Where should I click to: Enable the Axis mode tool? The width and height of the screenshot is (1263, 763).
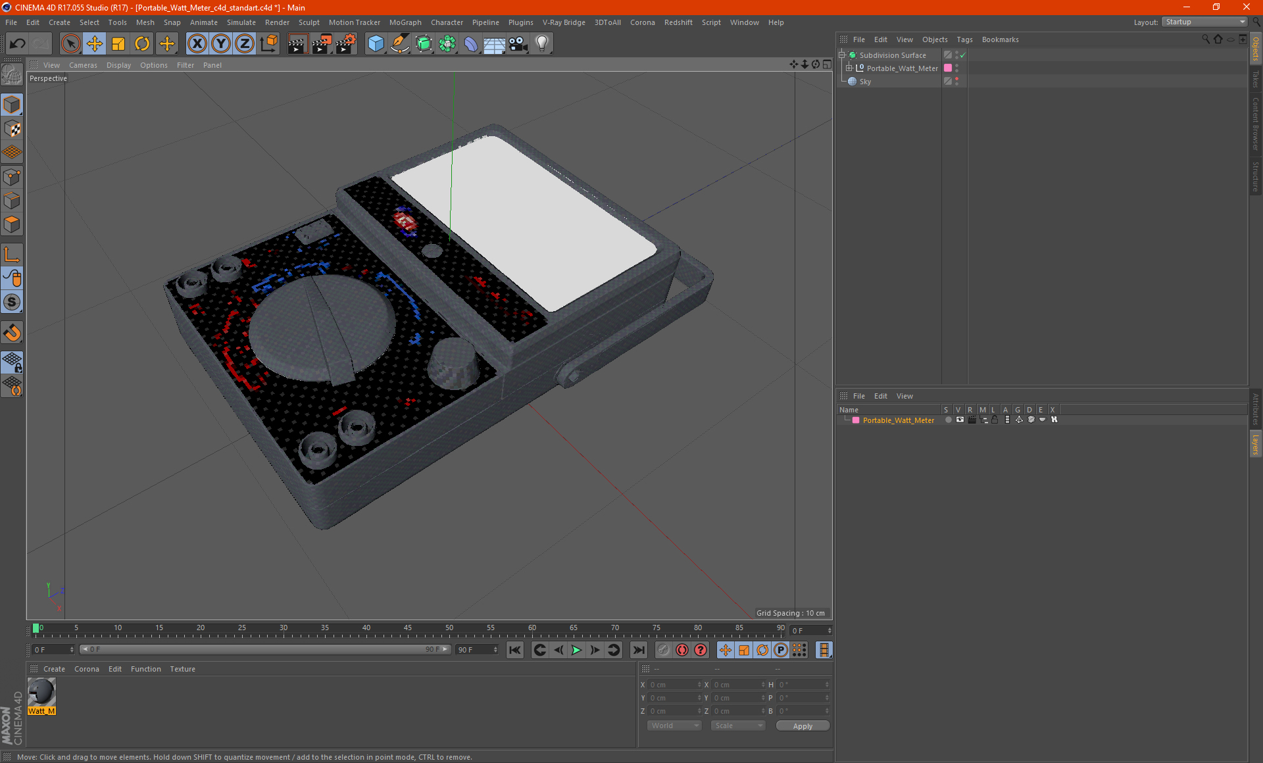pyautogui.click(x=12, y=255)
